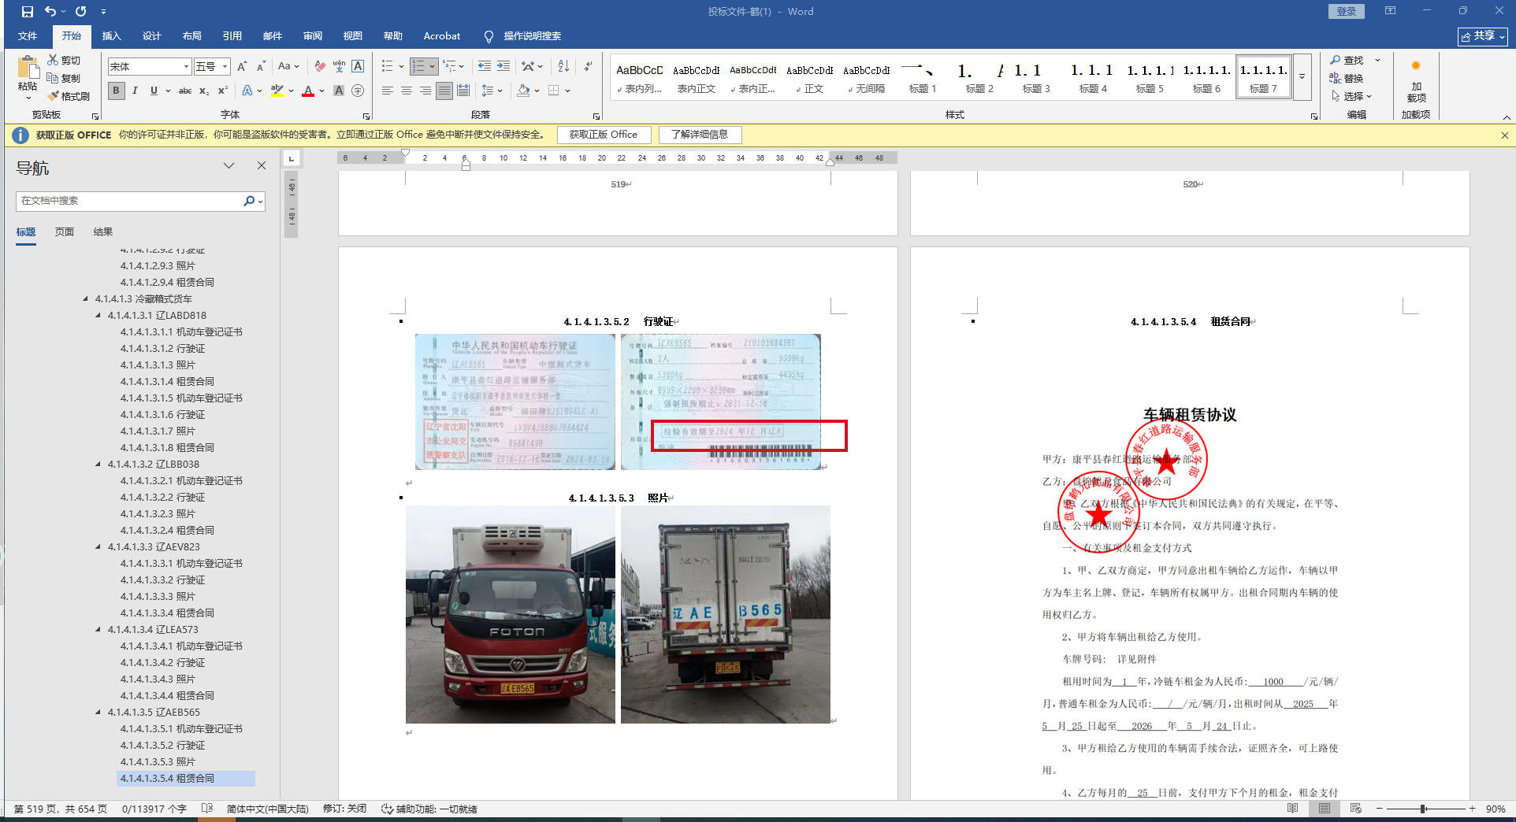Toggle bold formatting
This screenshot has width=1516, height=822.
117,91
